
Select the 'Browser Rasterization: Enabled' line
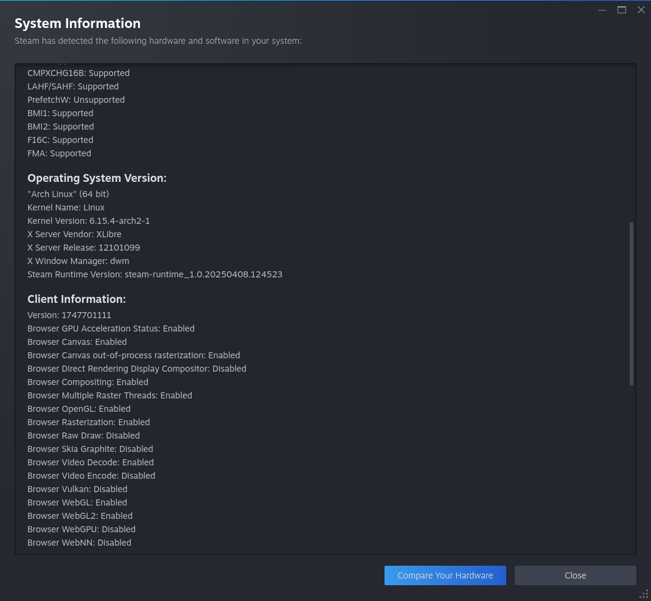[88, 422]
